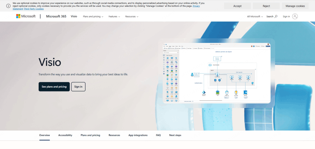Click the Microsoft logo

(26, 16)
